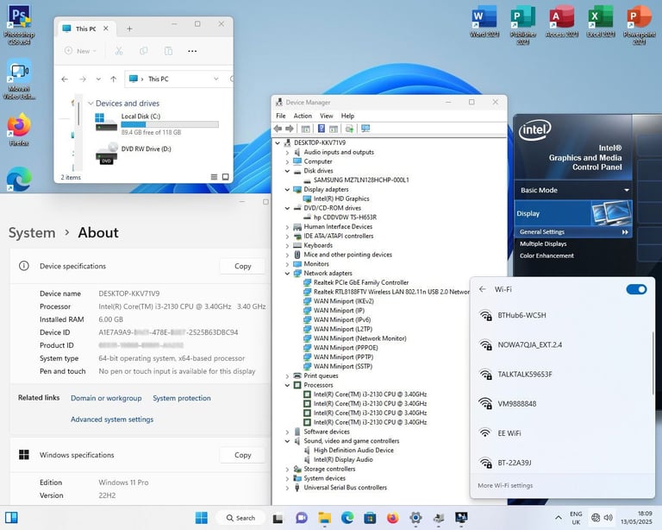Select General Settings in Intel control panel
The image size is (662, 530).
coord(573,232)
